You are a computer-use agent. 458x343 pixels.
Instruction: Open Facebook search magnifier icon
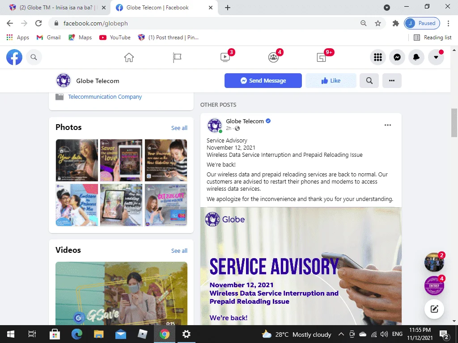pyautogui.click(x=34, y=57)
